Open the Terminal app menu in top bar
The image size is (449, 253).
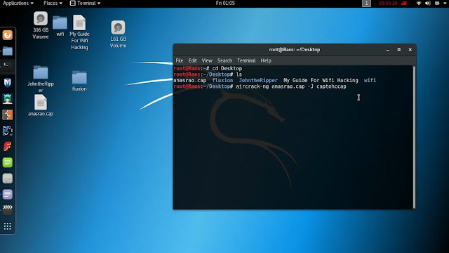coord(86,3)
